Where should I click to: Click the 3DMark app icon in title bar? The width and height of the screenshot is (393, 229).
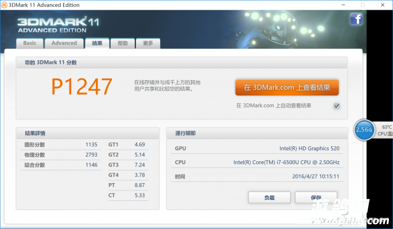click(x=4, y=5)
